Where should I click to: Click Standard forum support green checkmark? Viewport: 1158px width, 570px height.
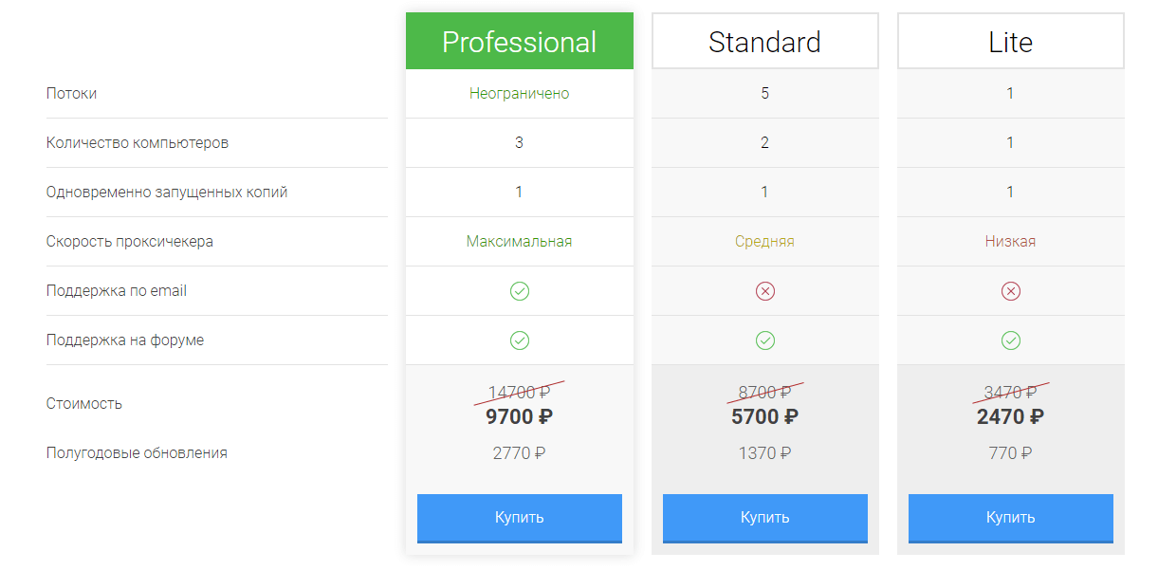pos(765,340)
